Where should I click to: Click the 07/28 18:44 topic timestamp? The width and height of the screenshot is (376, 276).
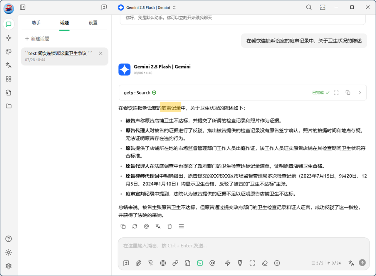(x=35, y=60)
